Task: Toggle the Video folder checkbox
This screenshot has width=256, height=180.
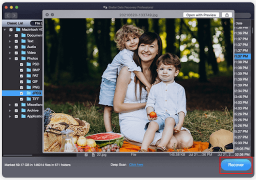Action: pos(16,53)
